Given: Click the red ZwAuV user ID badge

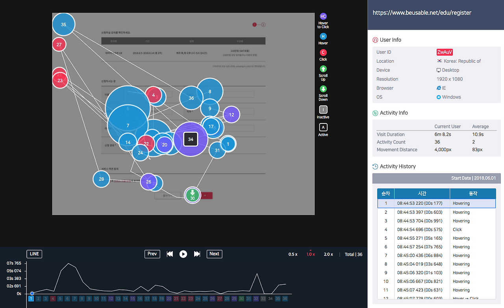Looking at the screenshot, I should (x=445, y=52).
